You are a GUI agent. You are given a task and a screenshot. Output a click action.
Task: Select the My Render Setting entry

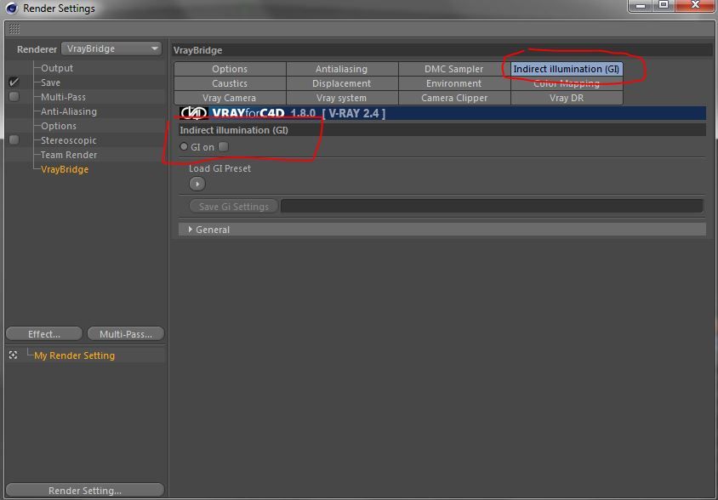pos(74,355)
